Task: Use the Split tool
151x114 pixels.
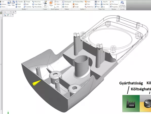Action: point(26,4)
